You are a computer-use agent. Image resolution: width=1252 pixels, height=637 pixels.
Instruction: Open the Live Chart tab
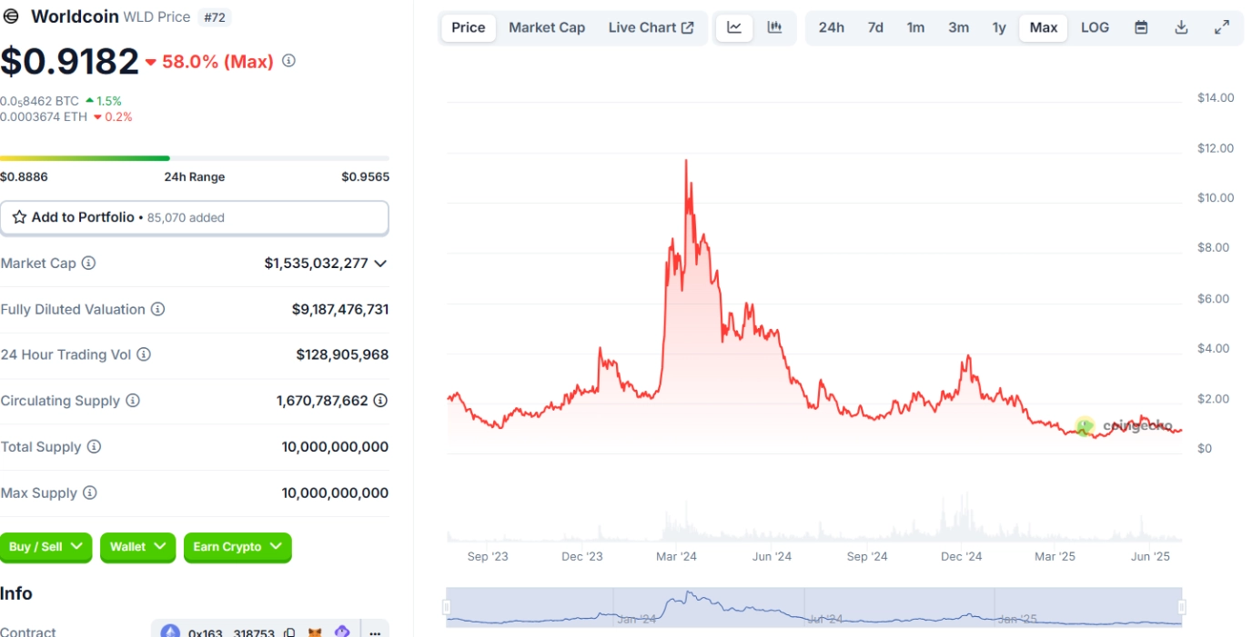click(651, 27)
